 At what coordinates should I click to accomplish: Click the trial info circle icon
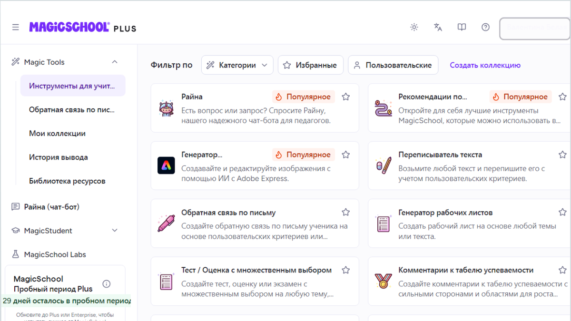coord(107,284)
